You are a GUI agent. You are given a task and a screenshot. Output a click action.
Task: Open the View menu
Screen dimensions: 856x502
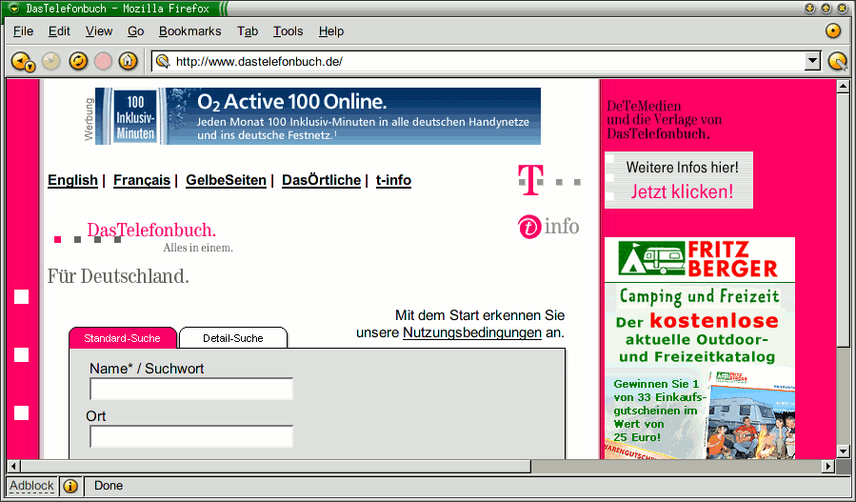click(99, 31)
